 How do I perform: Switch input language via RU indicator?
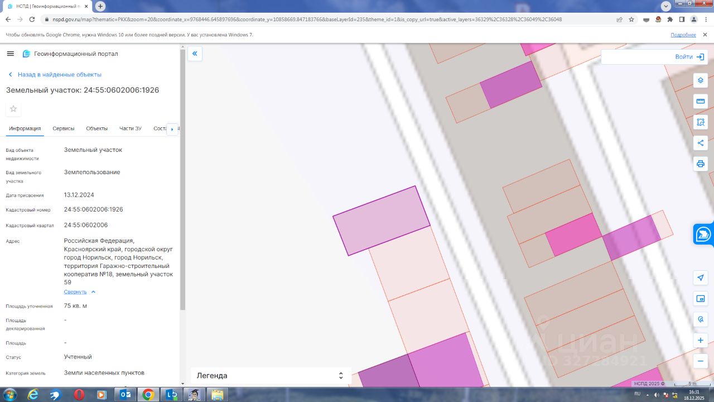637,394
